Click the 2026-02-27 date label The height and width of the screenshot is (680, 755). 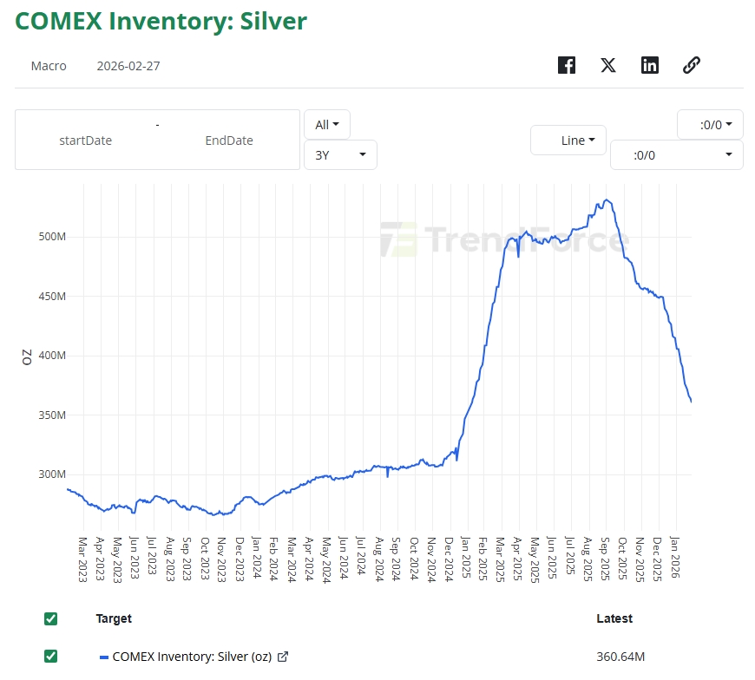[x=128, y=66]
